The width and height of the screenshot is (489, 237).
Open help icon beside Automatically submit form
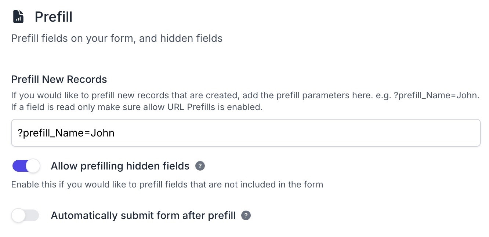click(246, 215)
